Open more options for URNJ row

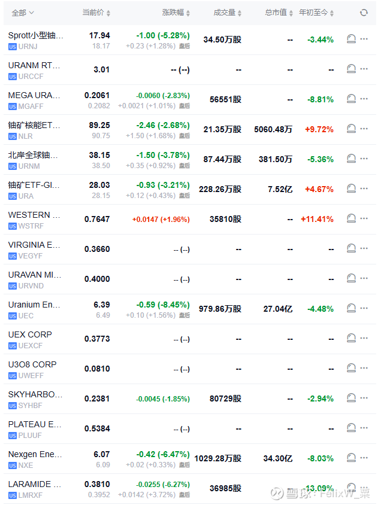tap(364, 39)
